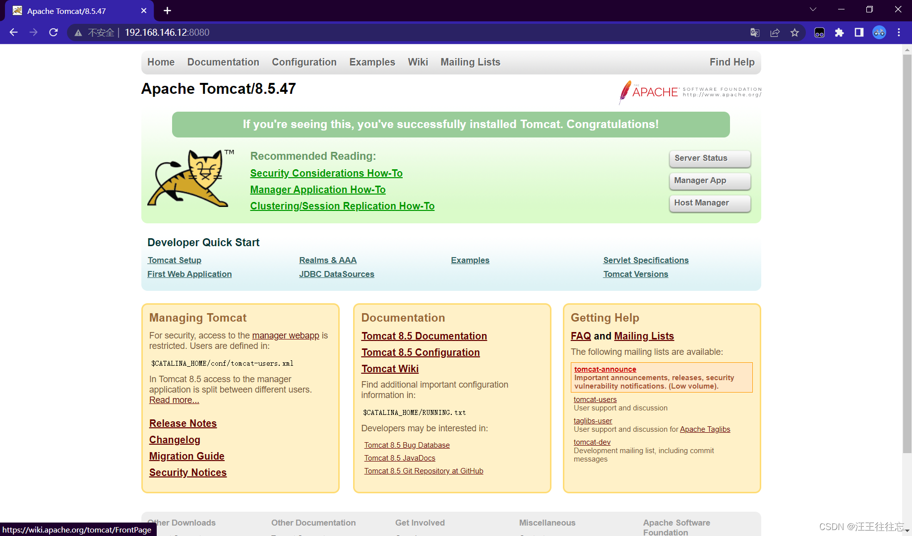Open the Wiki navigation item
The width and height of the screenshot is (912, 536).
418,62
